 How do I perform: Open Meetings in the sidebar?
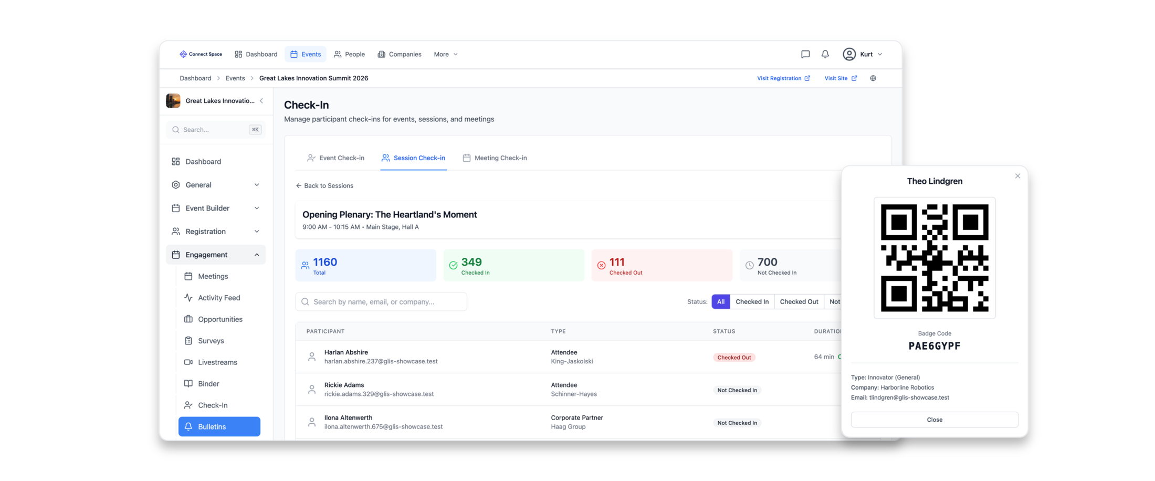click(219, 276)
